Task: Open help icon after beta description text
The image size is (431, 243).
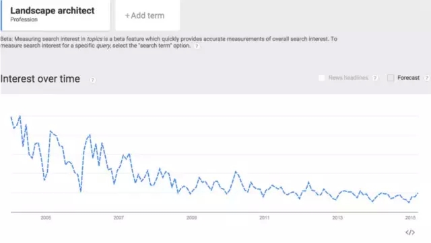Action: pos(197,46)
